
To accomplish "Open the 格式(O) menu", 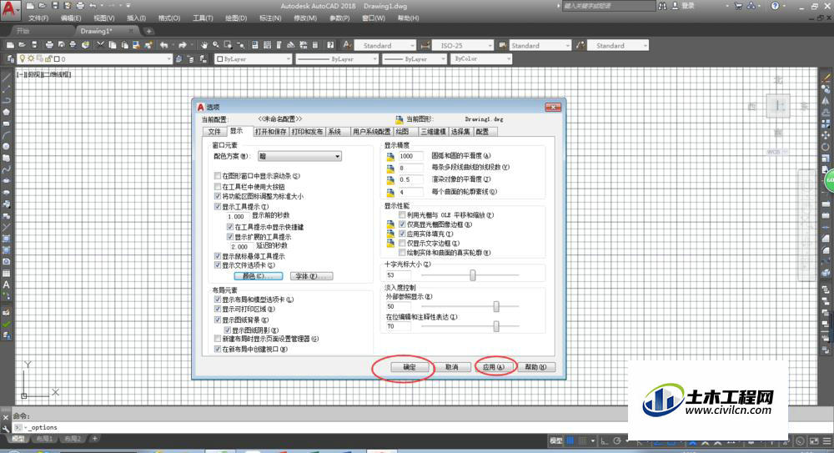I will [169, 18].
